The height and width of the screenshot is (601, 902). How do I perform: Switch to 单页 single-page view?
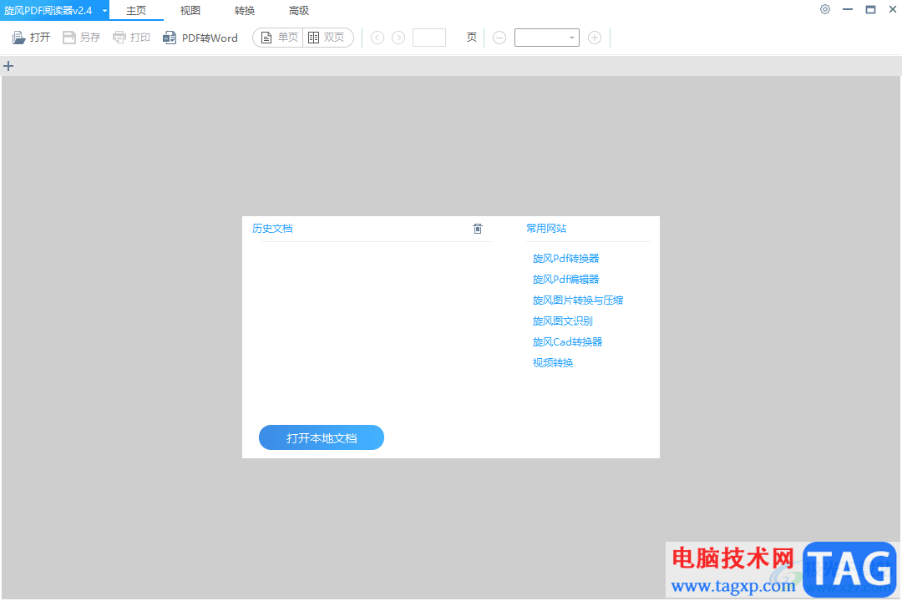(278, 38)
